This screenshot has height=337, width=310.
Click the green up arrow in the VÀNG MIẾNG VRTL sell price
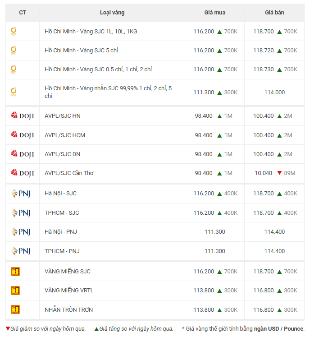click(279, 291)
